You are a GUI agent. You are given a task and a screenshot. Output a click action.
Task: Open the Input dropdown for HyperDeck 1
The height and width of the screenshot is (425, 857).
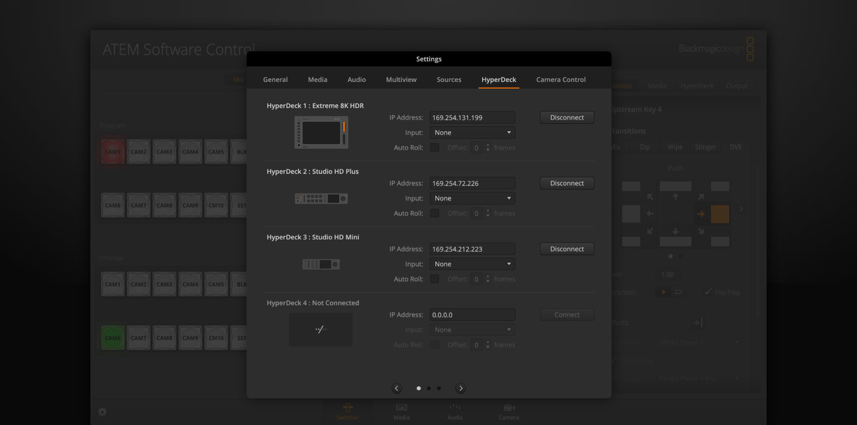[472, 132]
